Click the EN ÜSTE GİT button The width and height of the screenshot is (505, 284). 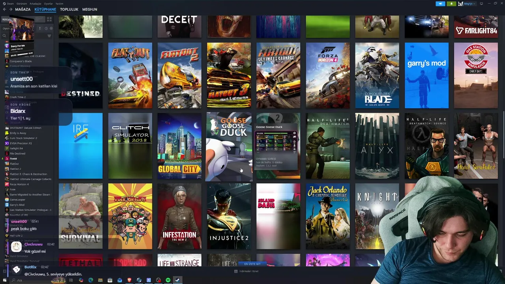tap(252, 264)
